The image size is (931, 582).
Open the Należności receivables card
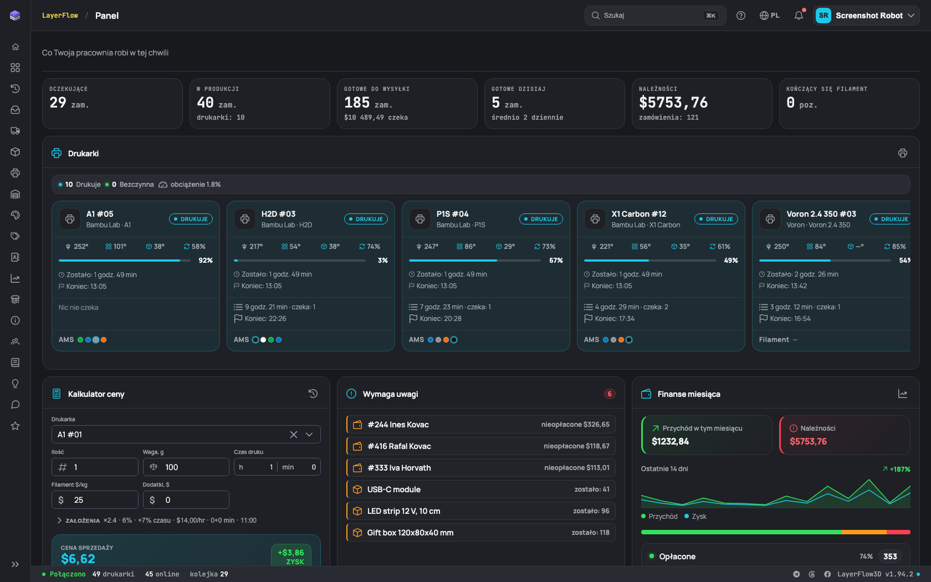[845, 435]
